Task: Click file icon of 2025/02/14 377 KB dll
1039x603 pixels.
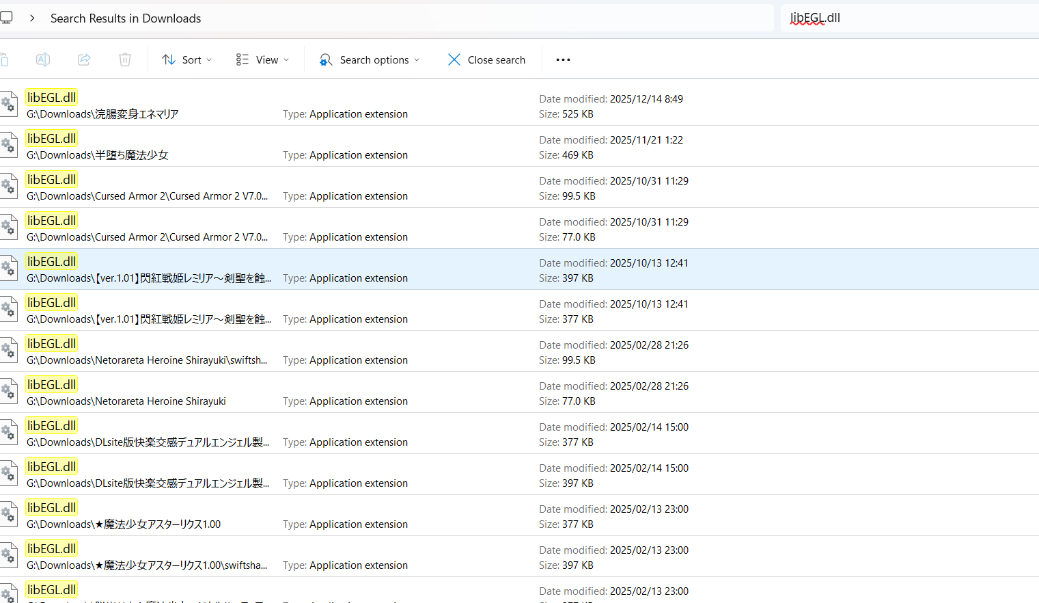Action: click(8, 432)
